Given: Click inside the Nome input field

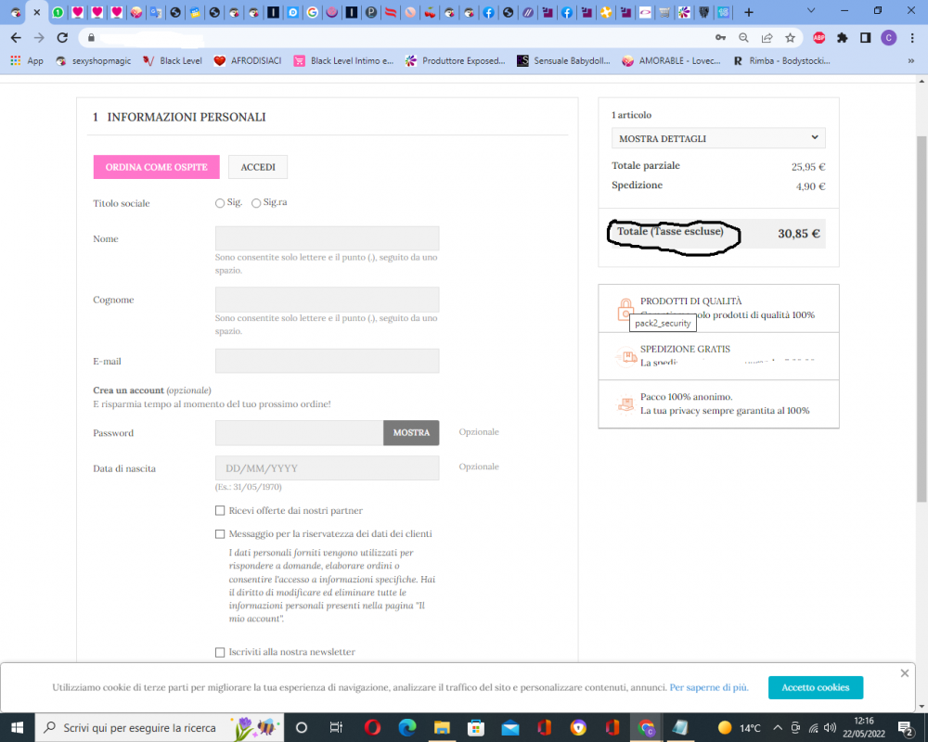Looking at the screenshot, I should [327, 238].
